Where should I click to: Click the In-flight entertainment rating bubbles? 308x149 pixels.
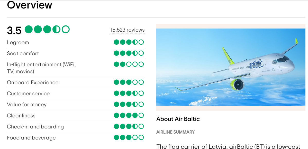[x=129, y=64]
